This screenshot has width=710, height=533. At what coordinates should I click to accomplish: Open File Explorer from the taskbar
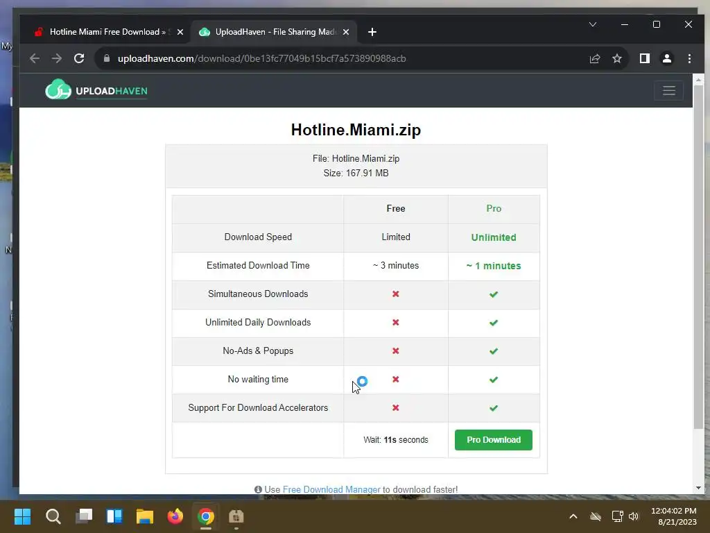(x=145, y=516)
